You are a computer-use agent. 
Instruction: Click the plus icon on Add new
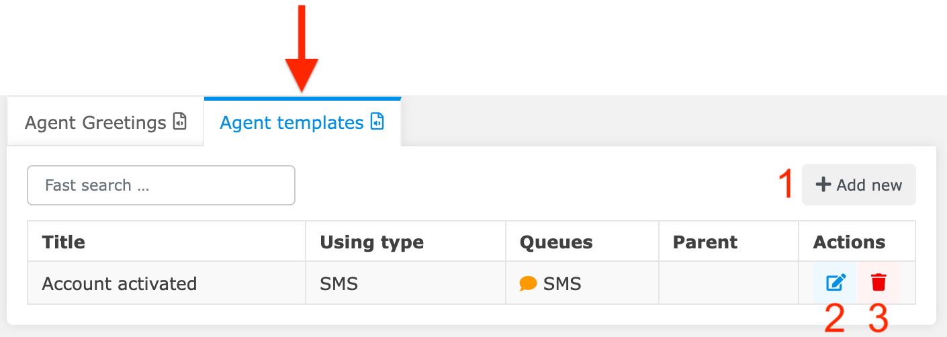(x=823, y=185)
